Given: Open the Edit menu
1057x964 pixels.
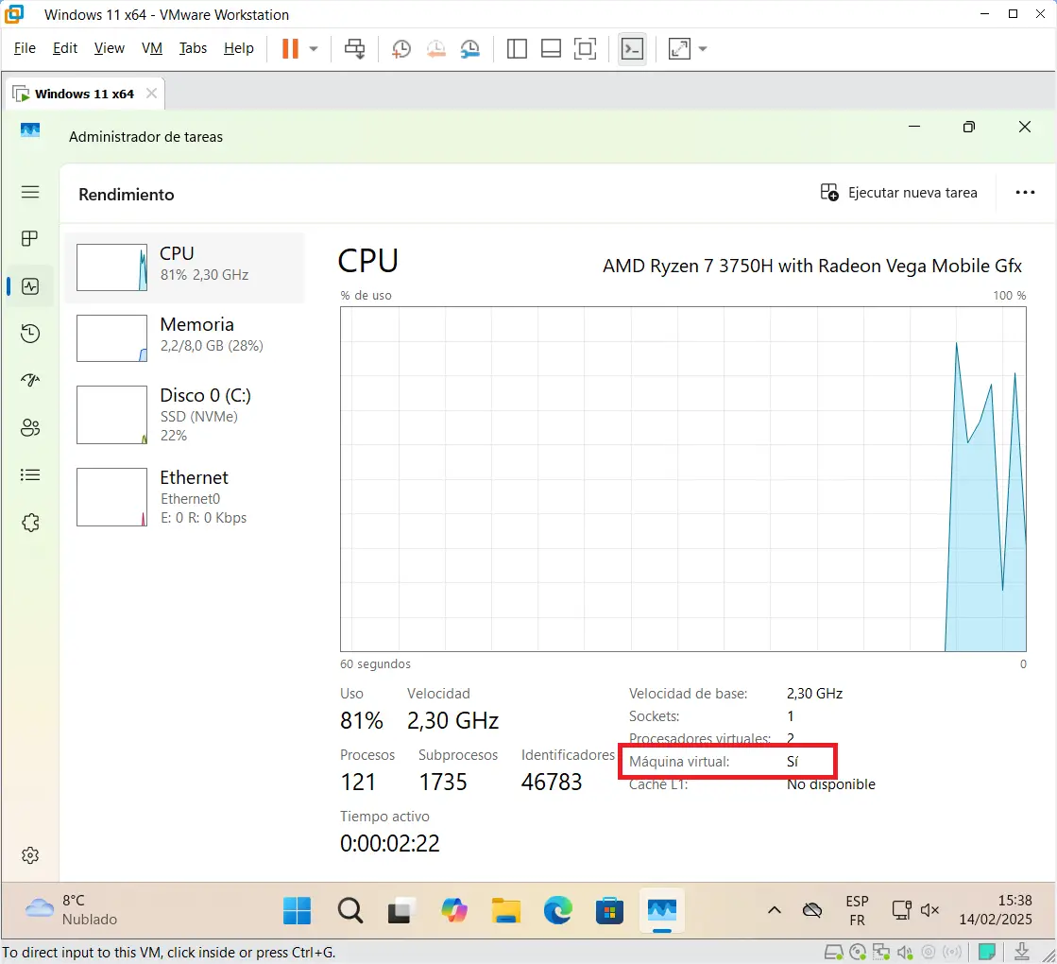Looking at the screenshot, I should (x=65, y=48).
